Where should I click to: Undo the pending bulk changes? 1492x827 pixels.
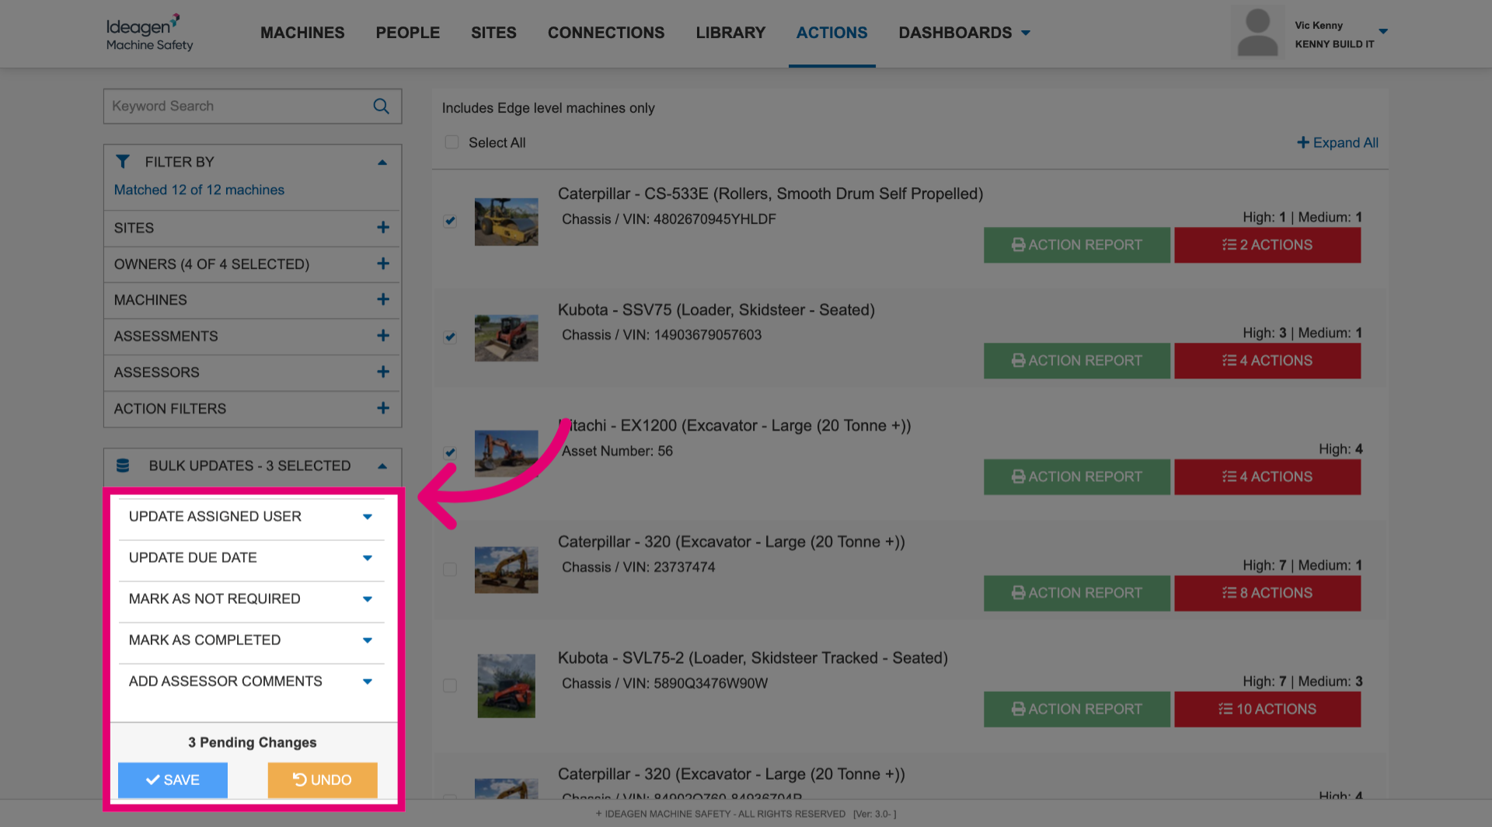[322, 780]
